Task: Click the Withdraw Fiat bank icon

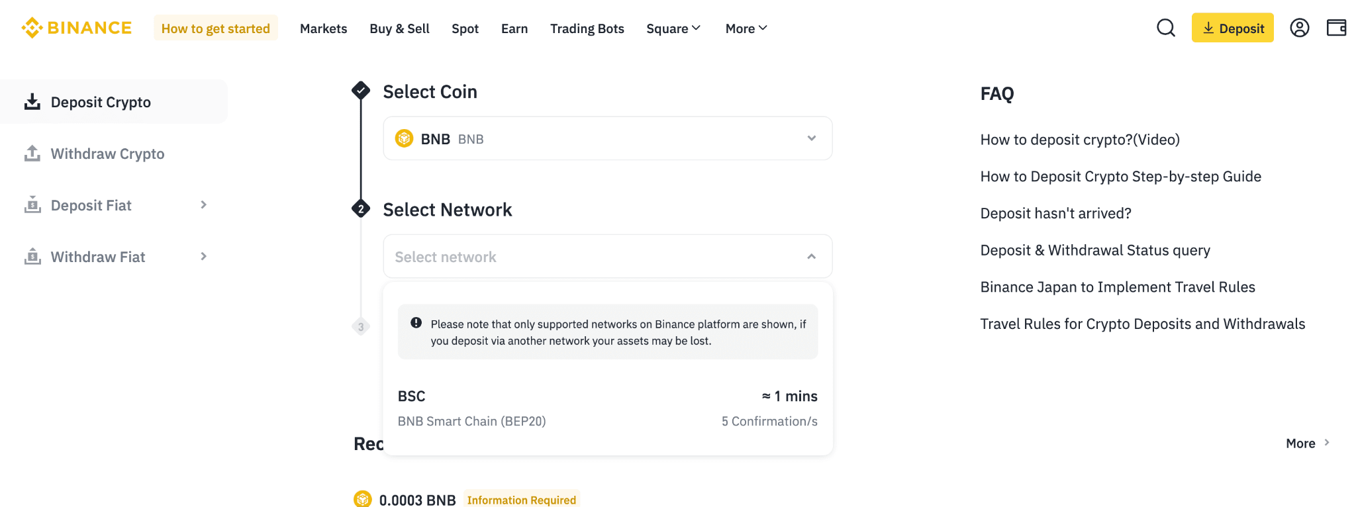Action: tap(32, 256)
